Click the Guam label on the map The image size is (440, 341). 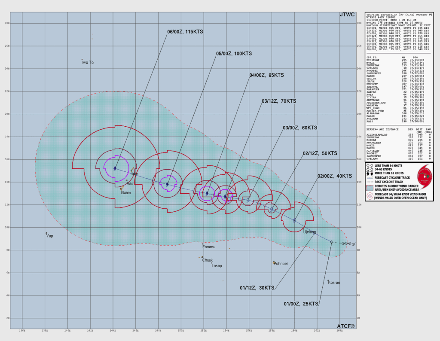(x=126, y=193)
